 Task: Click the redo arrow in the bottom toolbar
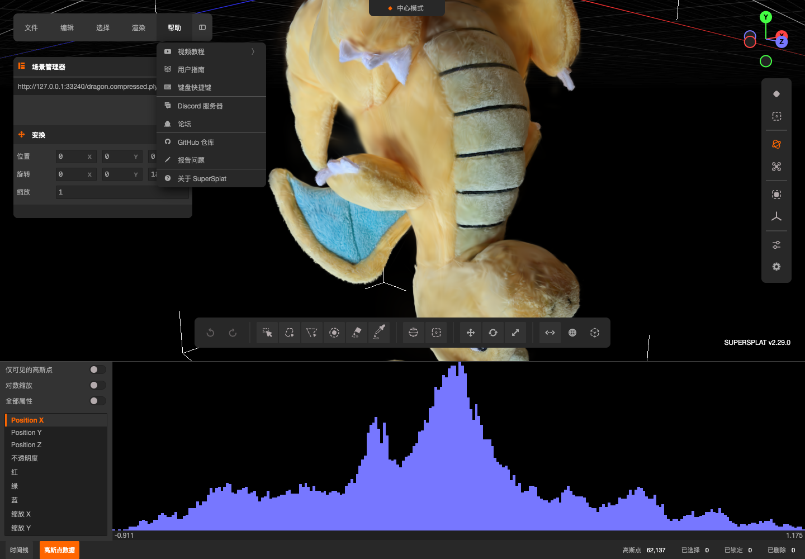click(233, 333)
